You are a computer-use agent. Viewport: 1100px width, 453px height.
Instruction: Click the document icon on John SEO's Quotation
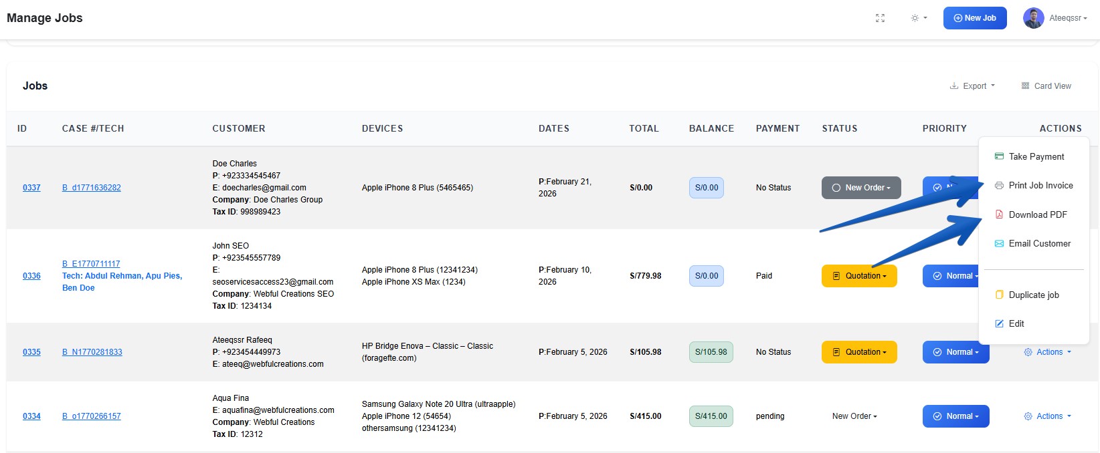[x=836, y=276]
